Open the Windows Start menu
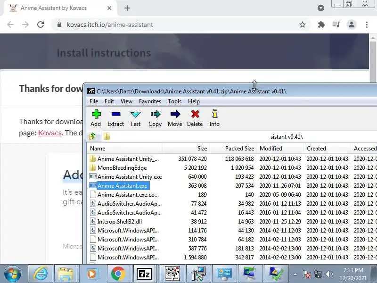 13,274
